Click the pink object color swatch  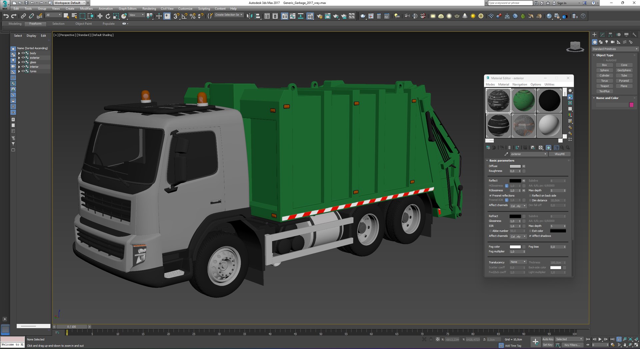(631, 105)
